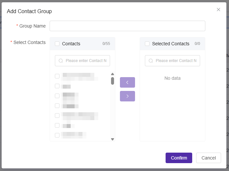Click the Confirm button
This screenshot has width=229, height=171.
pyautogui.click(x=179, y=158)
